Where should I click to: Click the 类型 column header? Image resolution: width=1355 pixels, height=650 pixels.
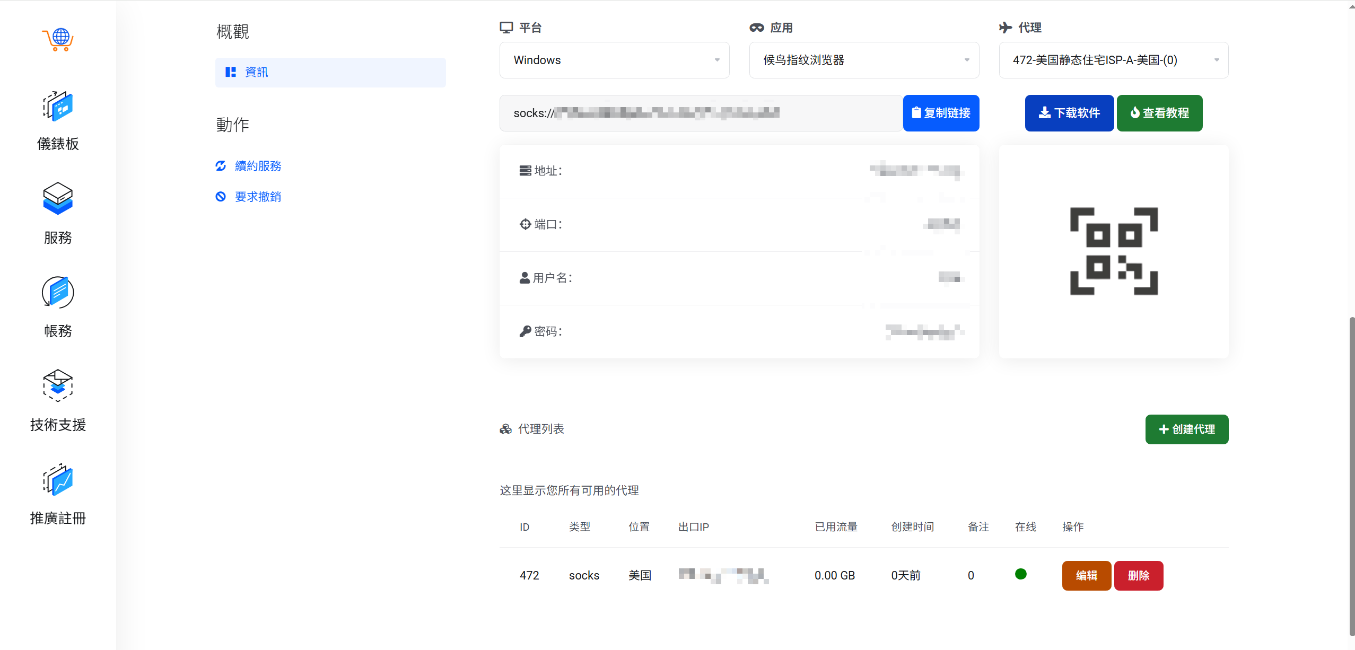coord(580,527)
